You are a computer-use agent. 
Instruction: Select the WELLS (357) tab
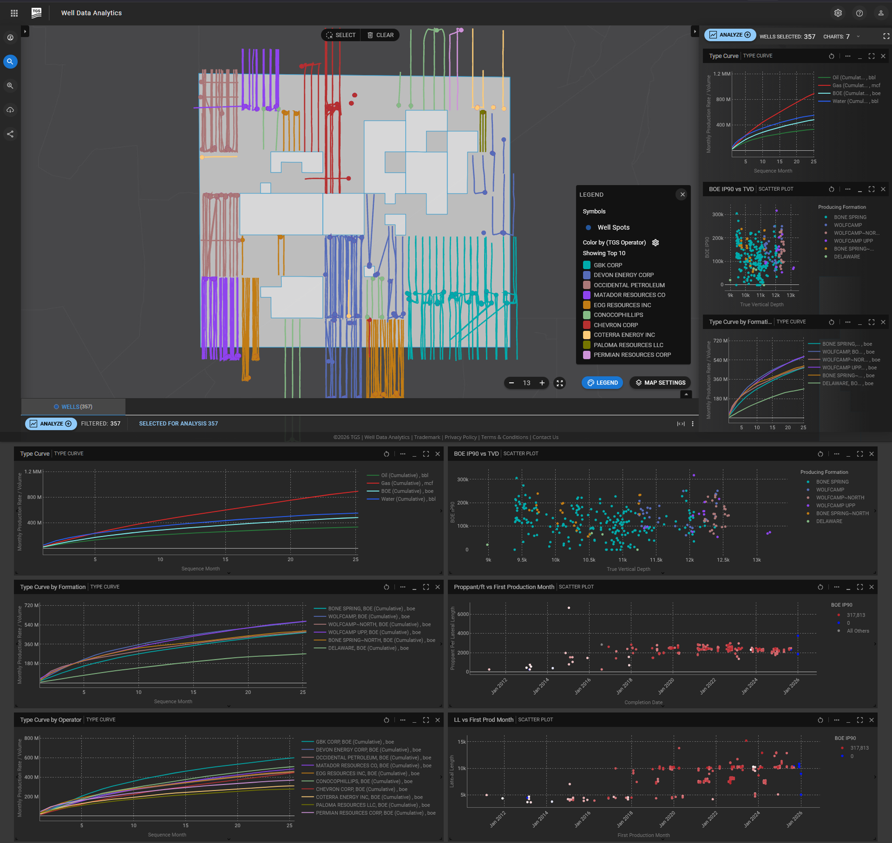(73, 407)
